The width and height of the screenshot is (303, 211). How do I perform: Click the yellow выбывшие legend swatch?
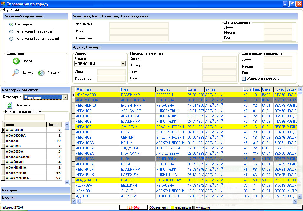coord(173,207)
